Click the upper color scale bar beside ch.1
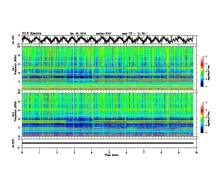Viewport: 221px width, 171px height. tap(202, 72)
